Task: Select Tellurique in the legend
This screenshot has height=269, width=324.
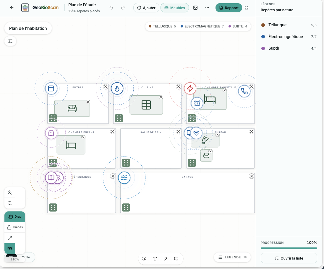Action: pos(289,25)
